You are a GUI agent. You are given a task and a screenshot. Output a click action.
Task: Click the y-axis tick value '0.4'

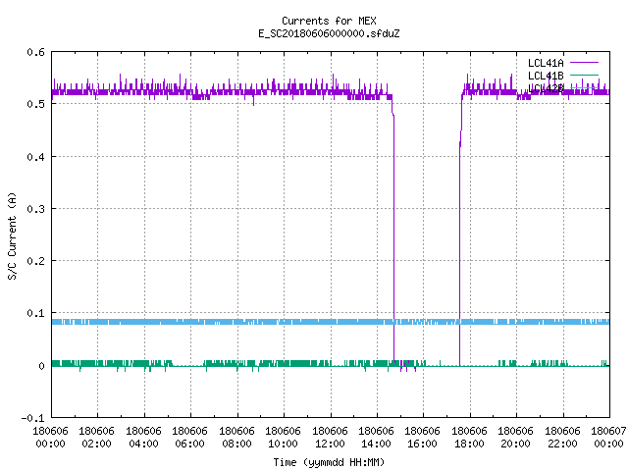[x=35, y=157]
